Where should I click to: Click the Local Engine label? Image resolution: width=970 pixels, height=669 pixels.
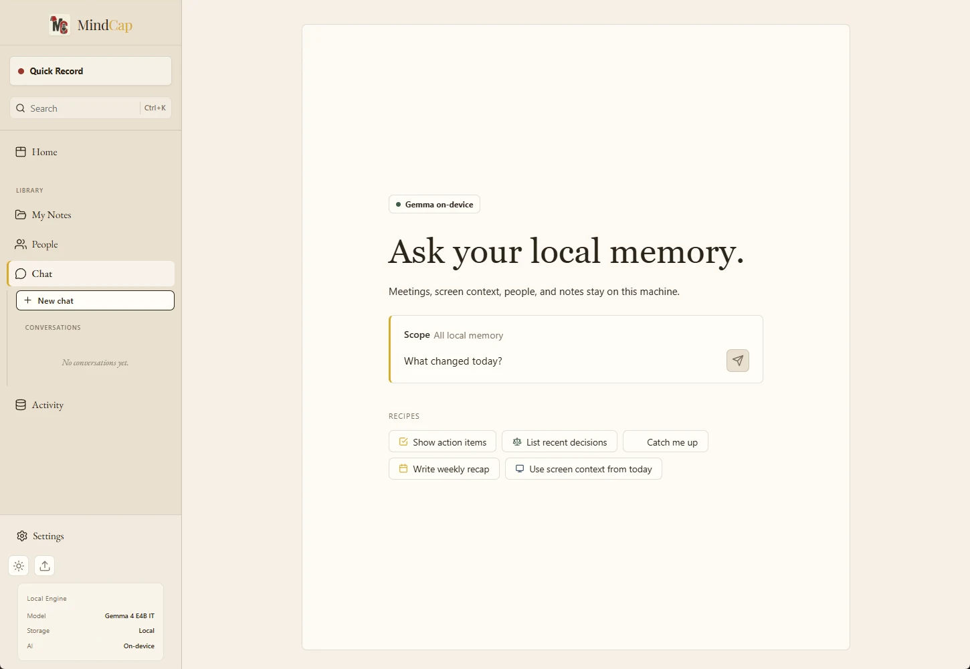47,599
